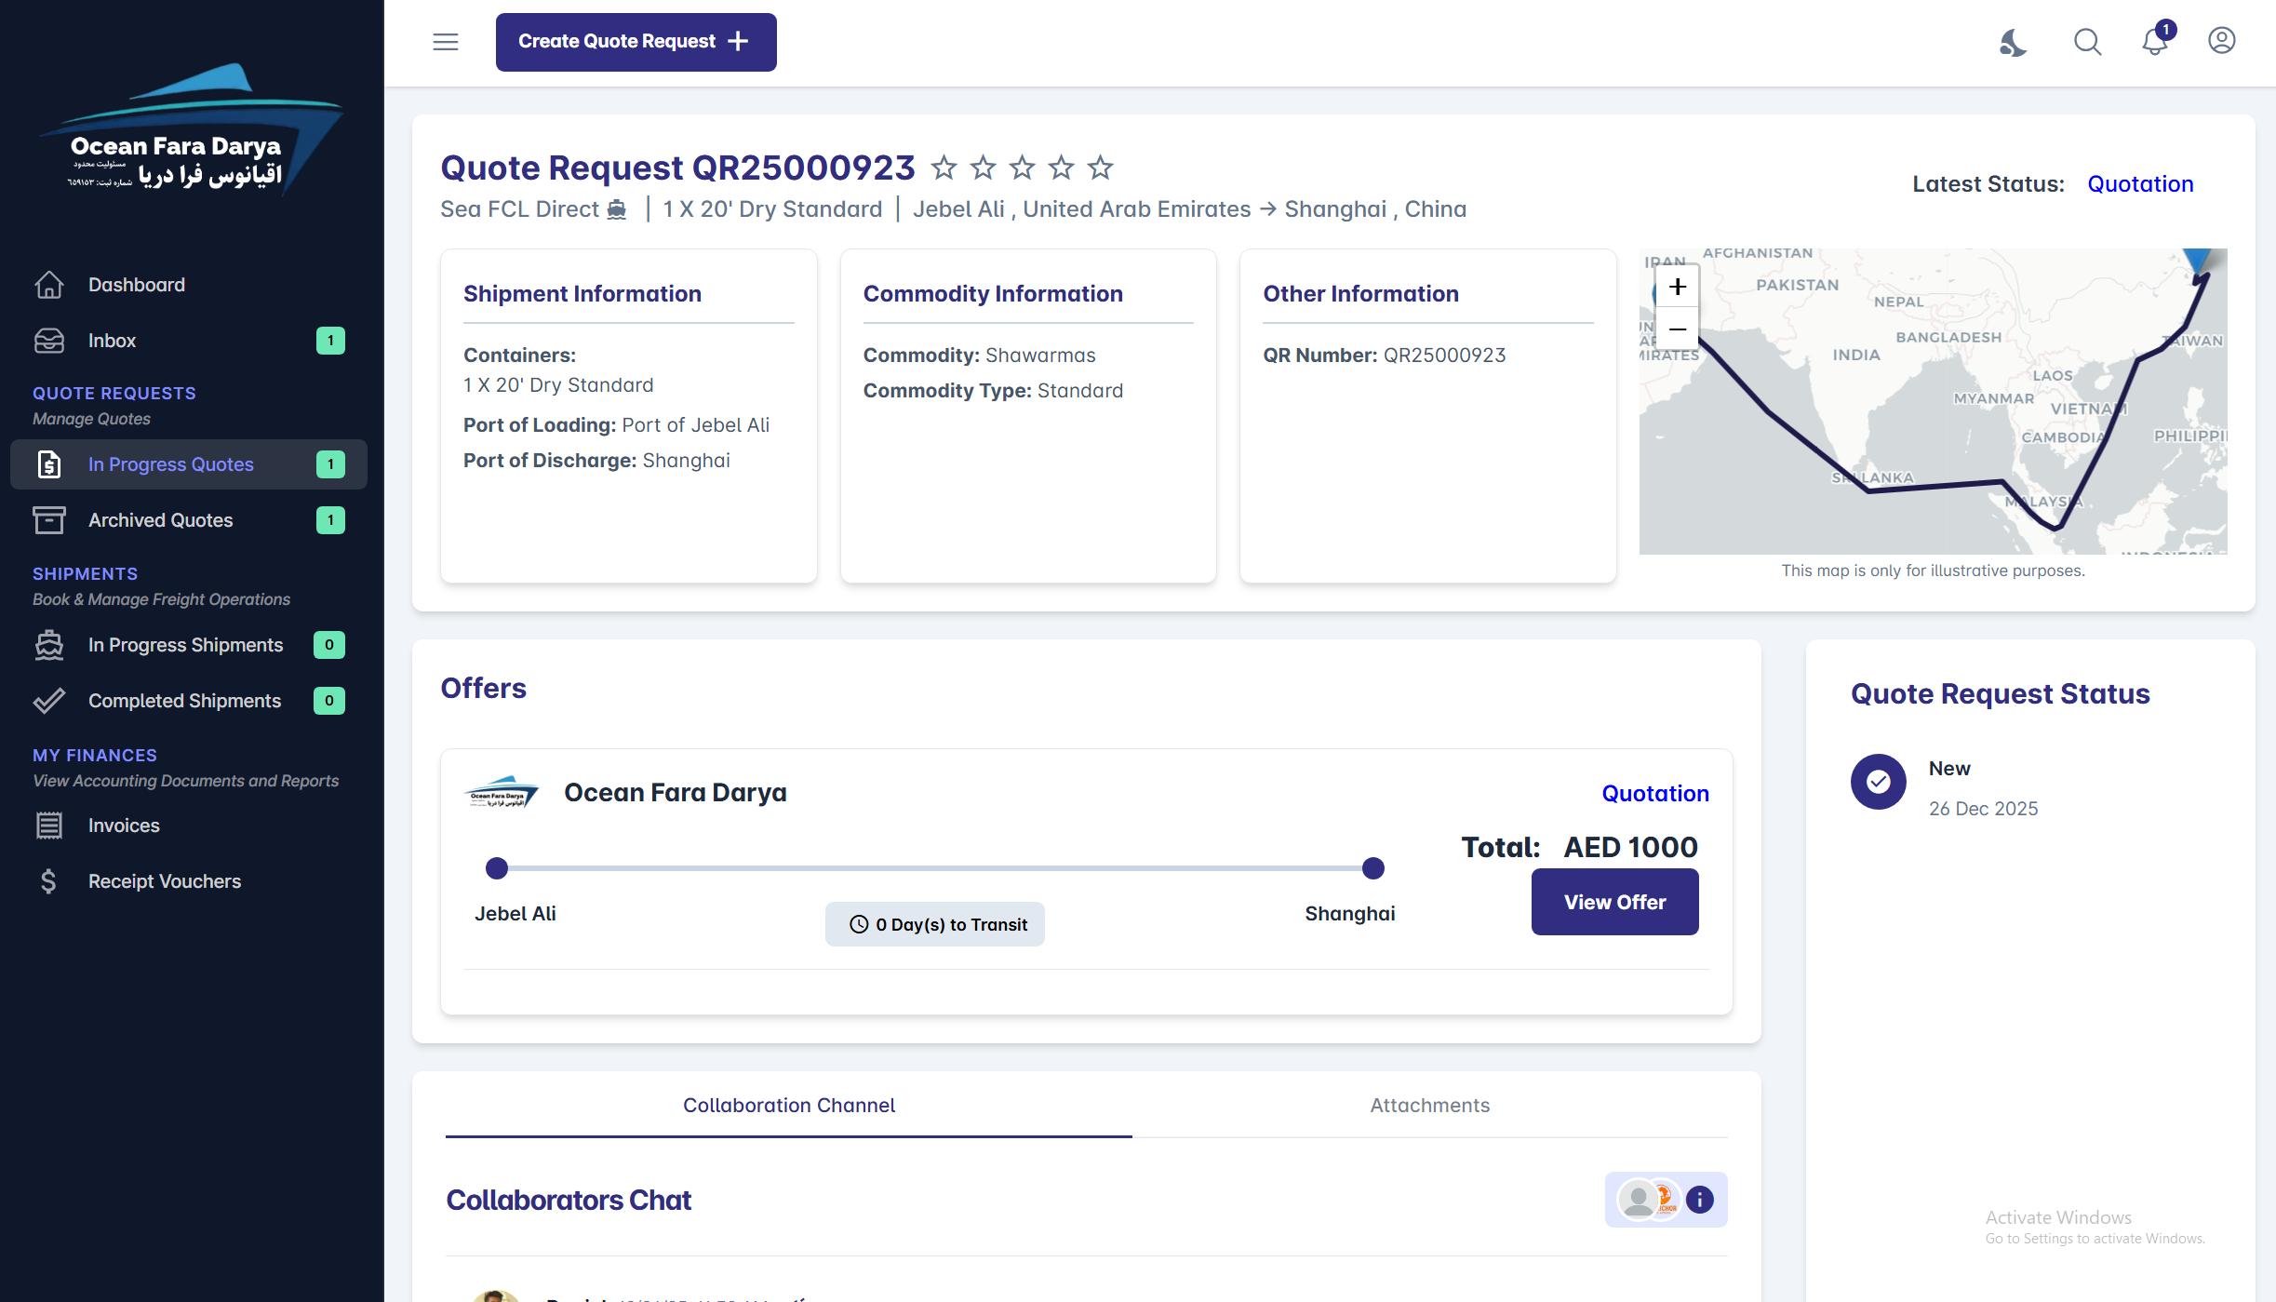The image size is (2276, 1302).
Task: Switch to the Attachments tab
Action: tap(1429, 1106)
